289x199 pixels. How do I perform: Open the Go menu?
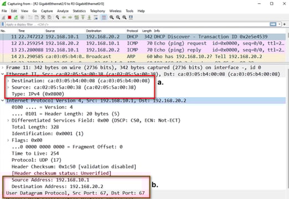(34, 11)
